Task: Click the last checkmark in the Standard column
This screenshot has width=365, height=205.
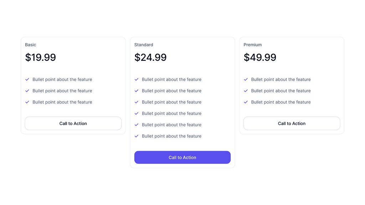Action: (x=137, y=136)
